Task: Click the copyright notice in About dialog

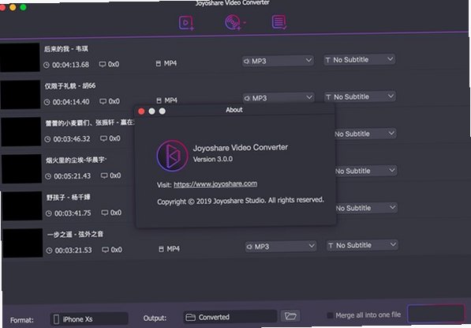Action: (x=241, y=201)
